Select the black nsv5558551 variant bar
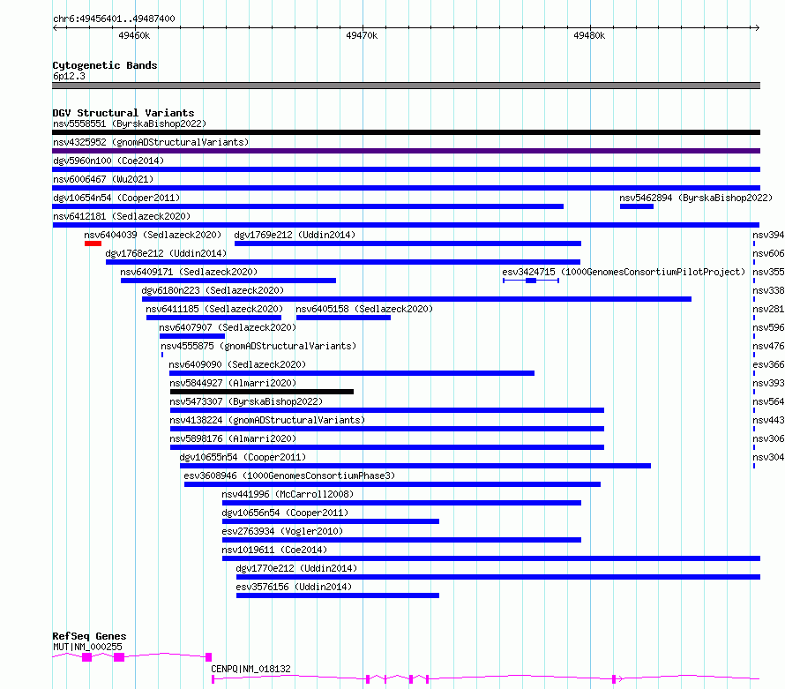This screenshot has height=689, width=785. click(x=406, y=132)
